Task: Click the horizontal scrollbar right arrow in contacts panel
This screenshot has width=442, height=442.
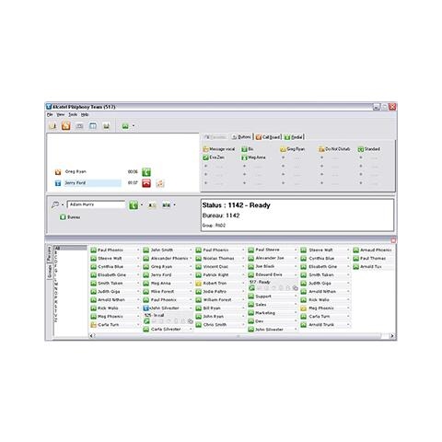Action: 392,336
